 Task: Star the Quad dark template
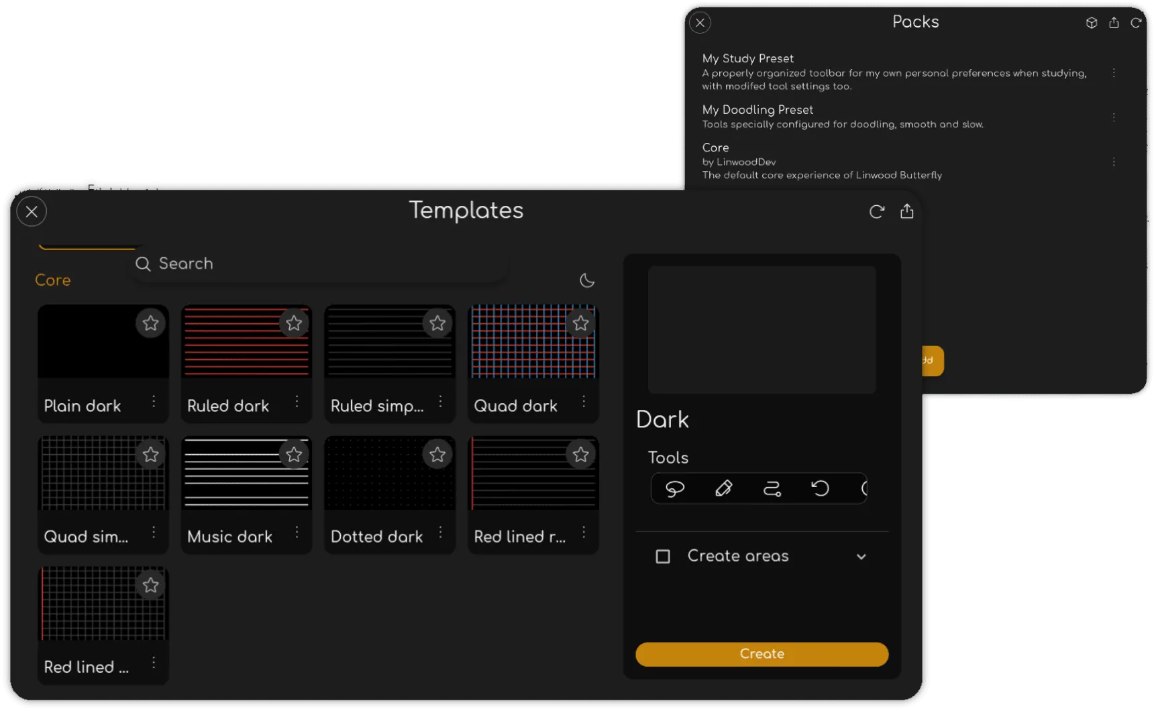pyautogui.click(x=581, y=323)
